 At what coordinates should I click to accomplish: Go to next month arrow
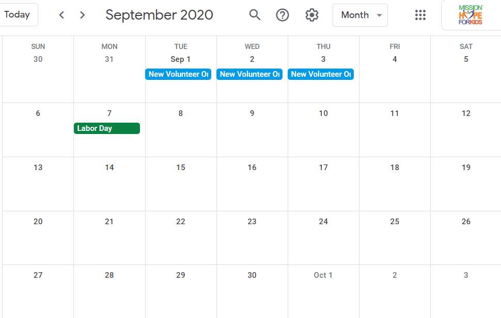(x=83, y=15)
